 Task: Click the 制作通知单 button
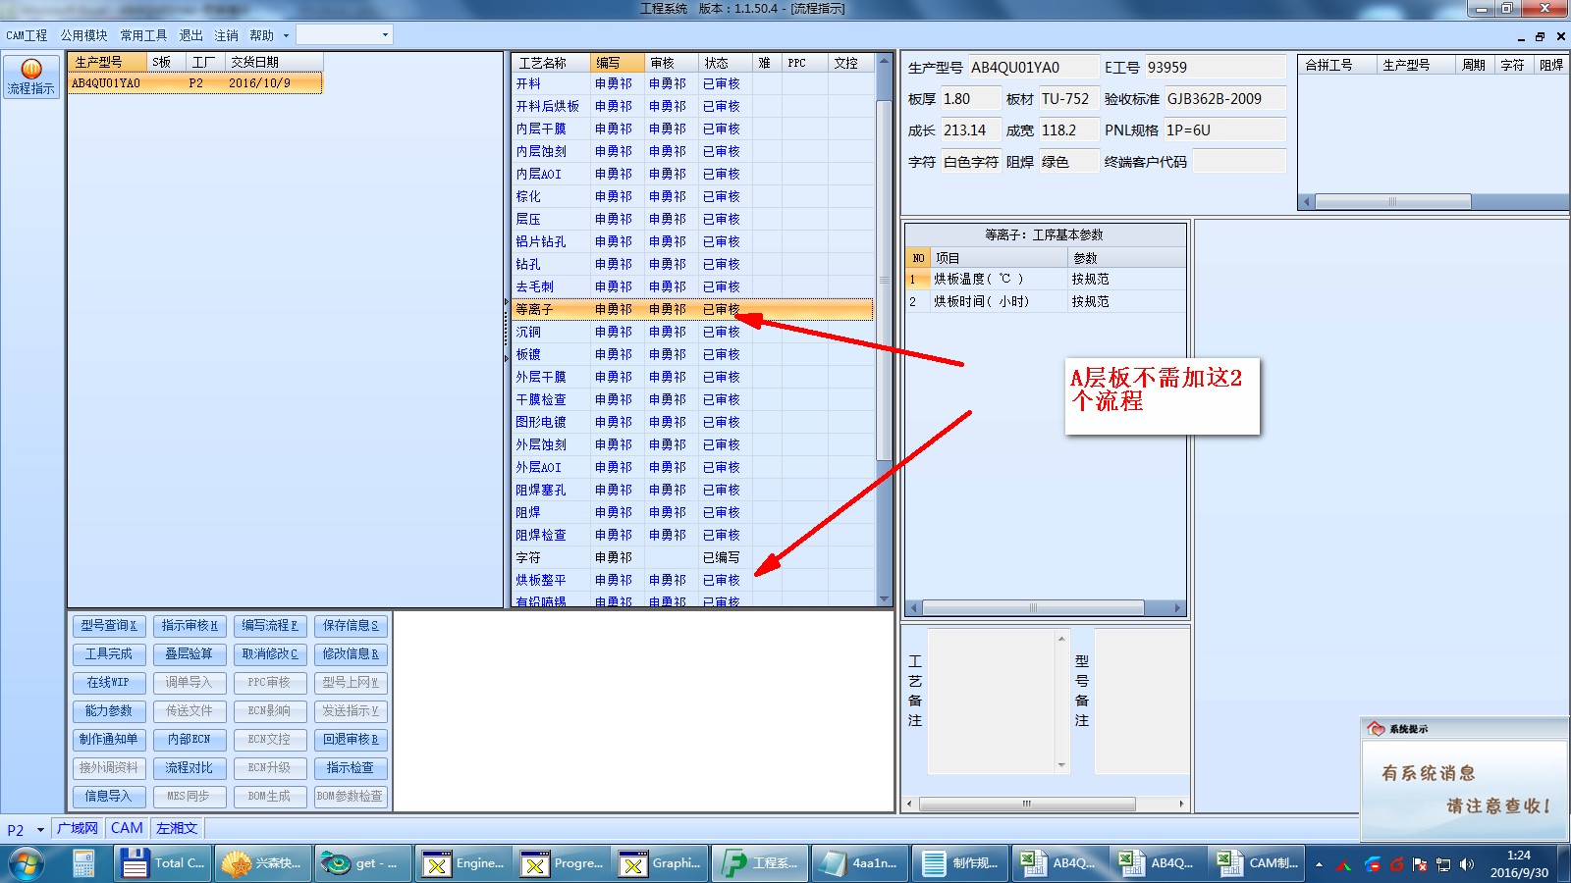[x=109, y=739]
